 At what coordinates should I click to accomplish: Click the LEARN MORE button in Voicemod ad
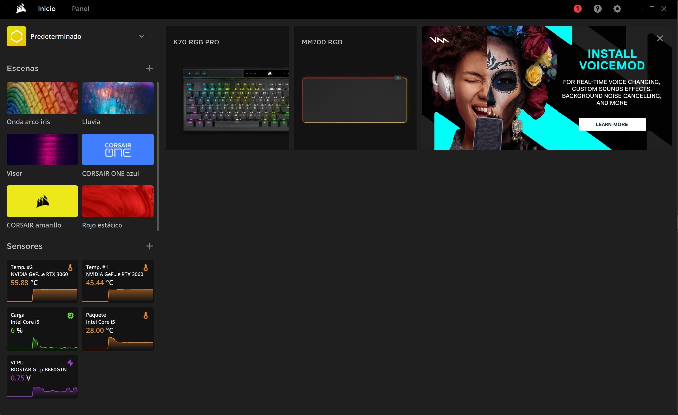(612, 124)
